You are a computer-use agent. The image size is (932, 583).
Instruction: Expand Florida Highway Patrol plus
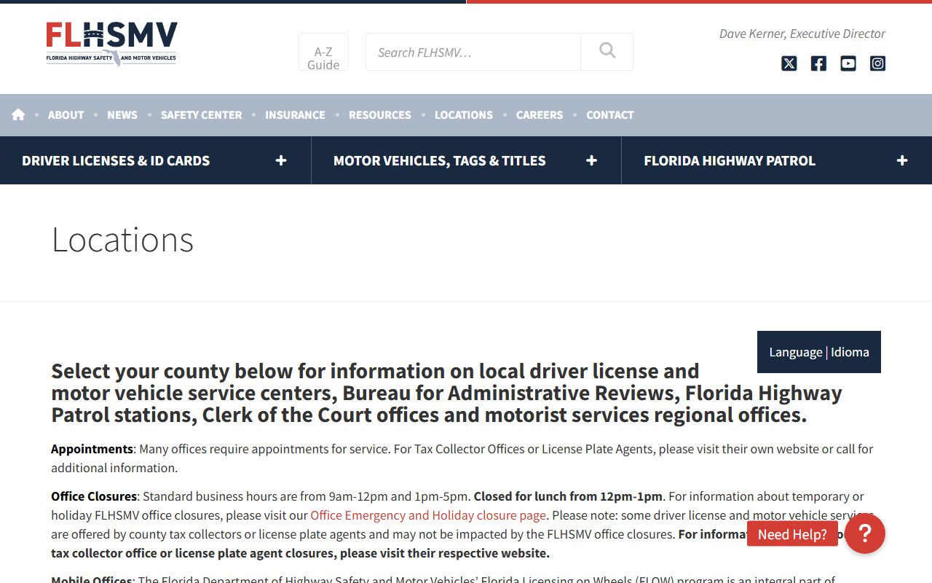pos(902,160)
